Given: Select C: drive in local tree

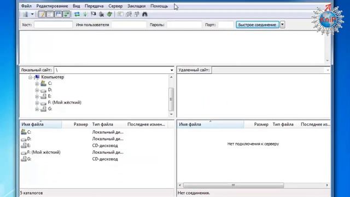Looking at the screenshot, I should point(50,83).
